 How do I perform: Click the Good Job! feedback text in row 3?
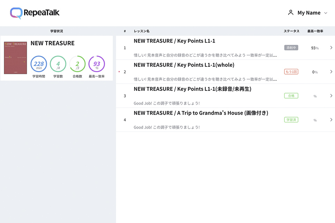tap(167, 103)
